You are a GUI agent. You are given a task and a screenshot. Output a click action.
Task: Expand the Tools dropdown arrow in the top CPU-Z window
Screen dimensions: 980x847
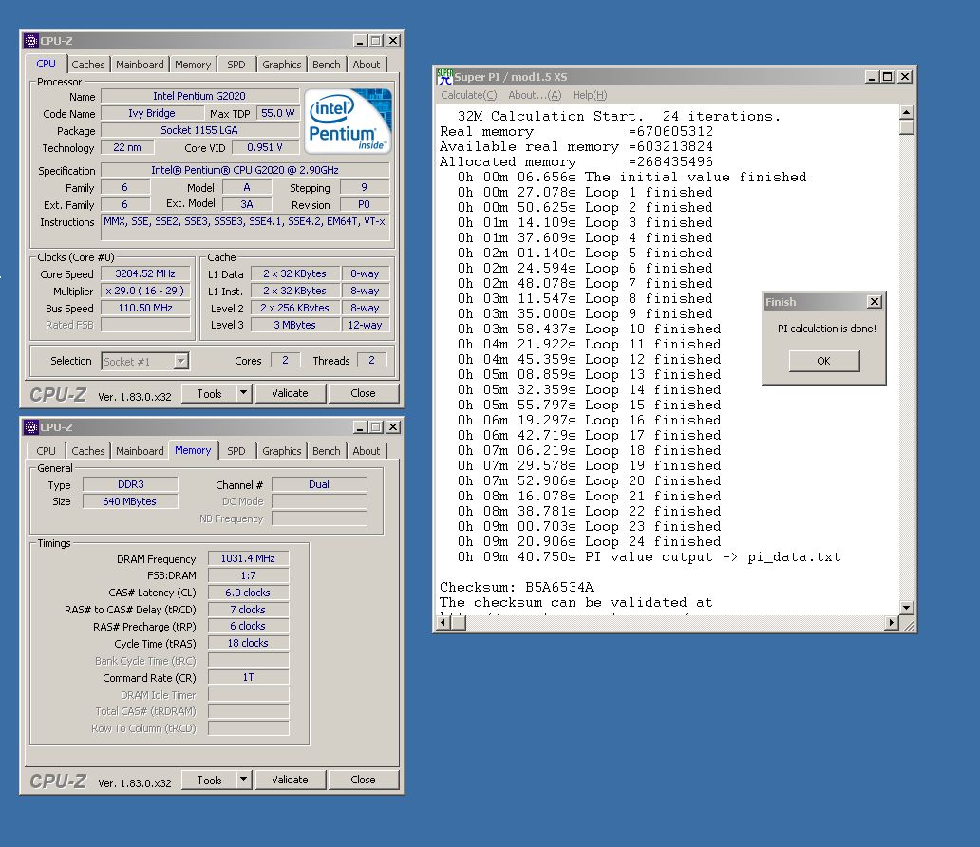244,393
